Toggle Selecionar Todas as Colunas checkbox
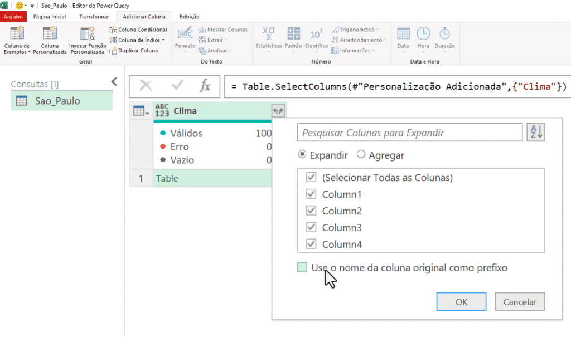Screen dimensions: 571x337 (x=311, y=178)
